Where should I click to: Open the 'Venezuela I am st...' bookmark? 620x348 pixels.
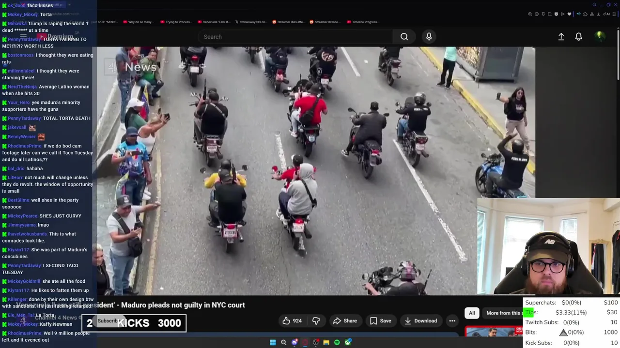(x=214, y=22)
